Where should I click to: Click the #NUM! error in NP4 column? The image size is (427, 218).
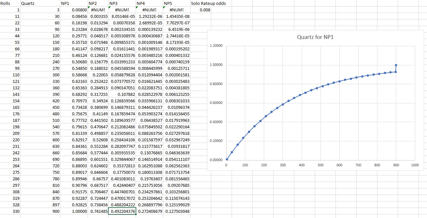pyautogui.click(x=149, y=10)
